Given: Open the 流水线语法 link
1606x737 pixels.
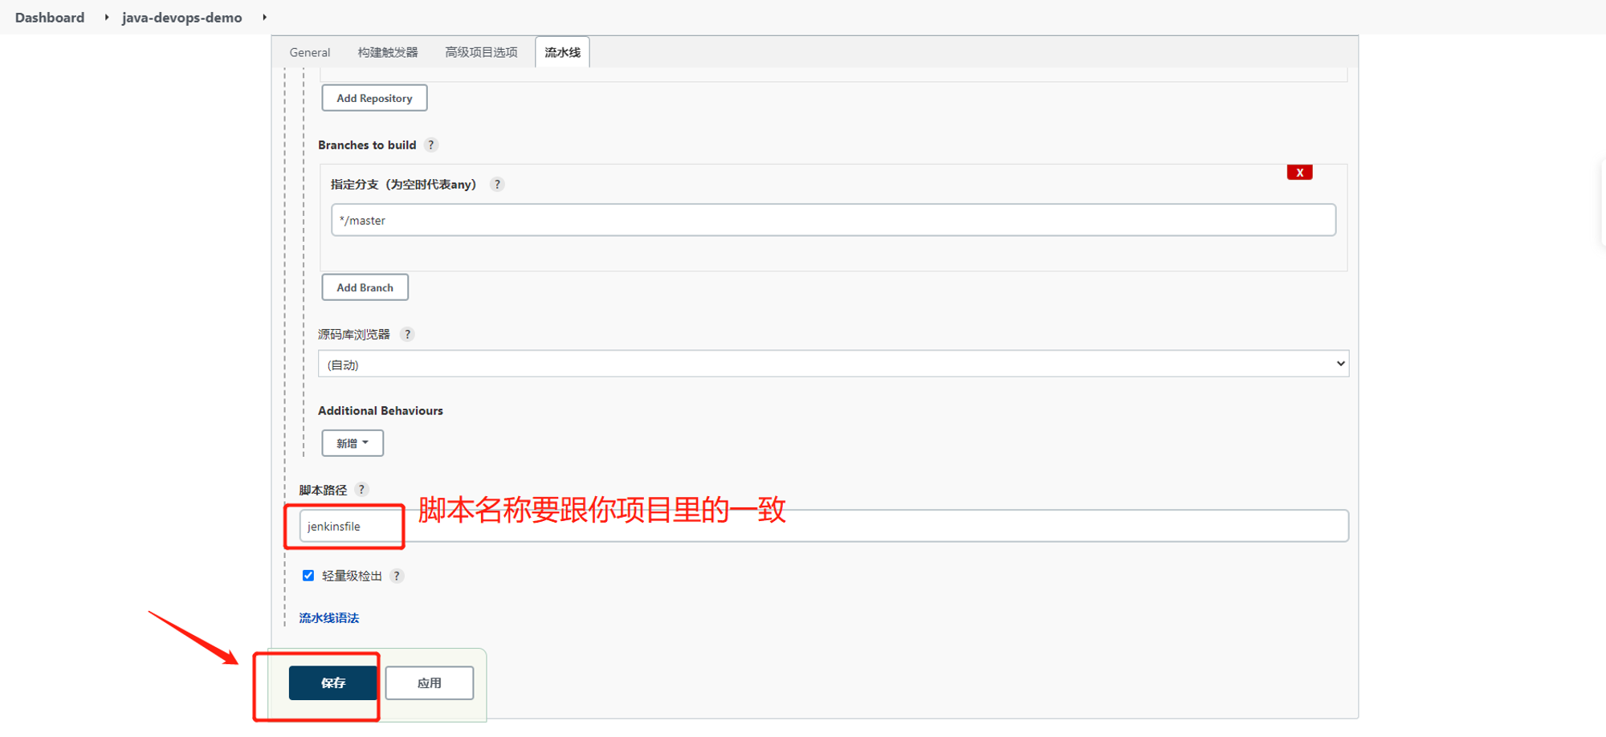Looking at the screenshot, I should [329, 617].
